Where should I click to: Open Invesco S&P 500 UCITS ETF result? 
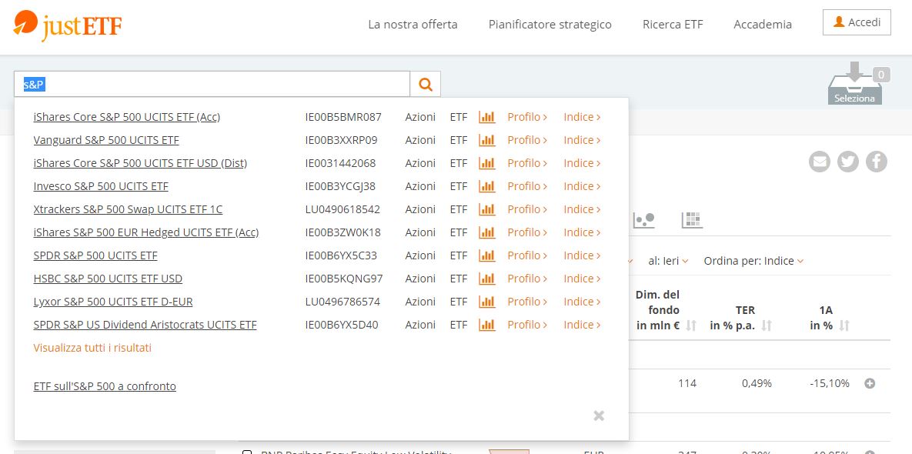click(101, 186)
